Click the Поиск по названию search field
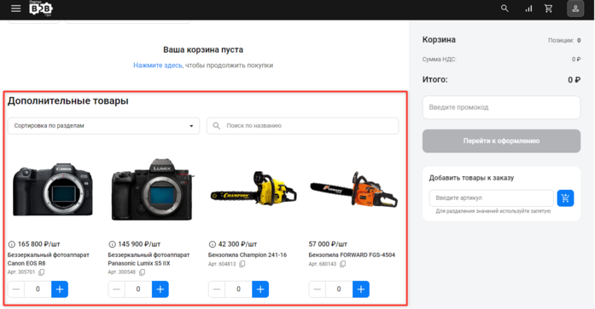Image resolution: width=595 pixels, height=309 pixels. click(x=303, y=126)
